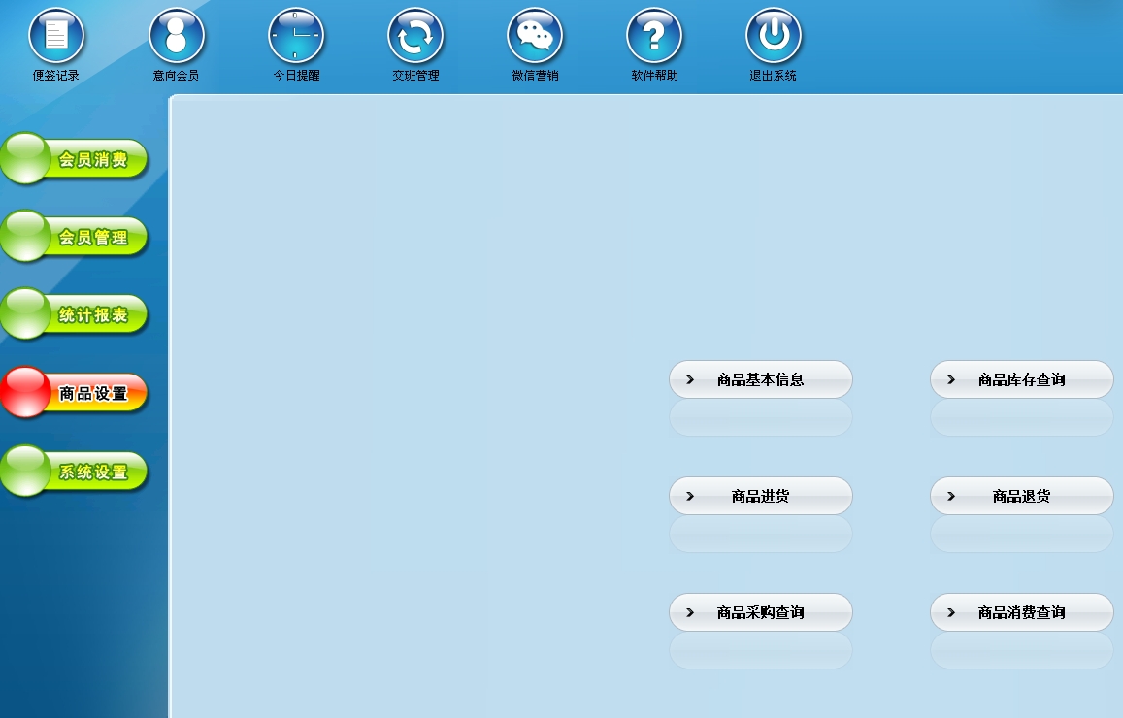Select 统计报表 from the sidebar

(93, 315)
